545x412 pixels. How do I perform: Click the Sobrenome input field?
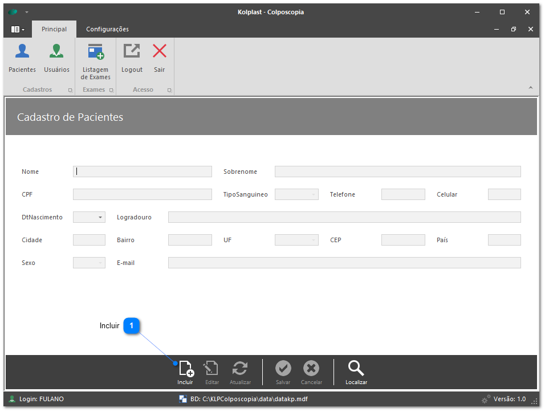pos(397,172)
